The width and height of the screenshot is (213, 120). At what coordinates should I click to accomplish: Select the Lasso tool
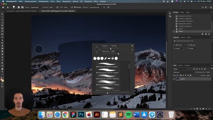pos(2,20)
